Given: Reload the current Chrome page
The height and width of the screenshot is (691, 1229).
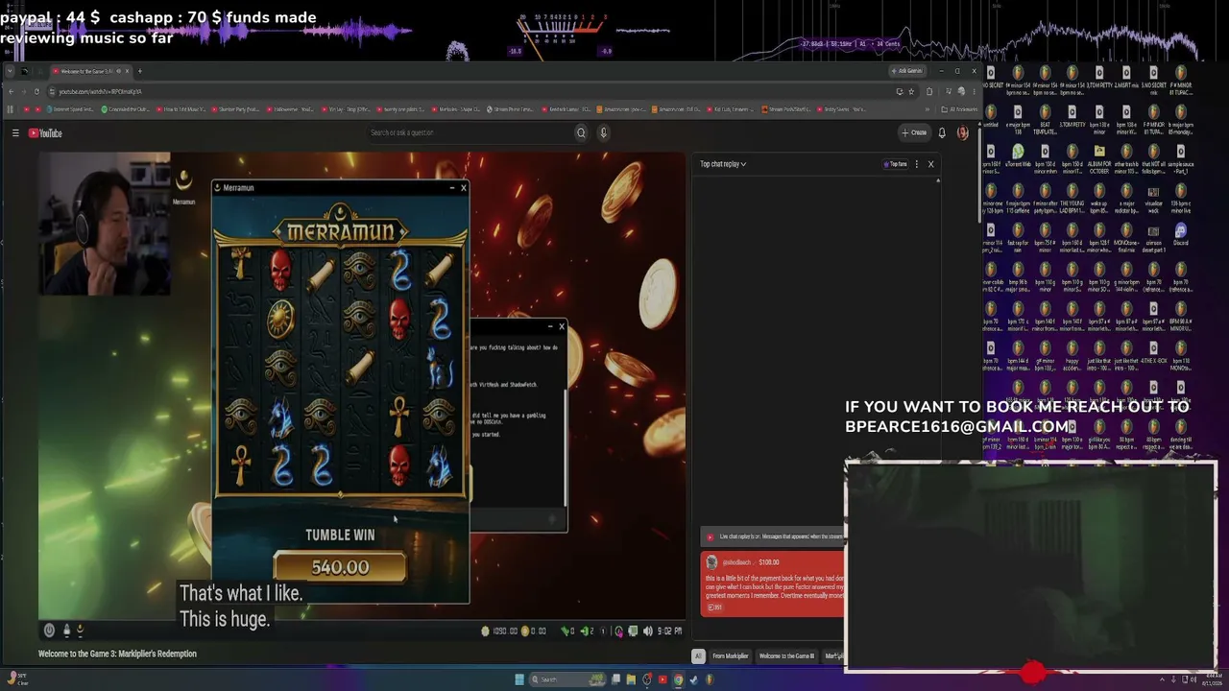Looking at the screenshot, I should (36, 91).
